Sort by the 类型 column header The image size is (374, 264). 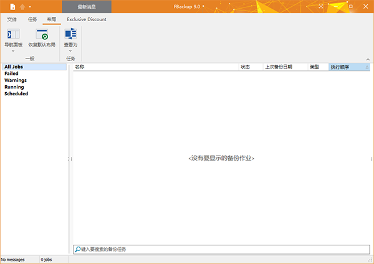[318, 67]
